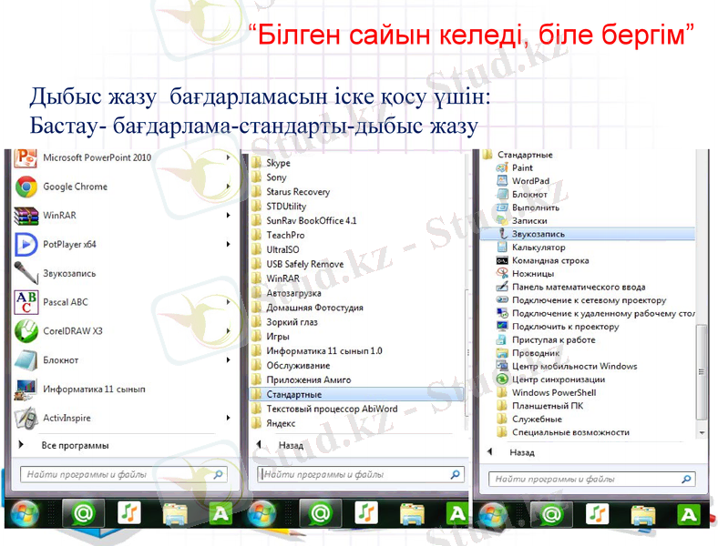Screen dimensions: 718x546
Task: Open the Игры folder
Action: point(271,337)
